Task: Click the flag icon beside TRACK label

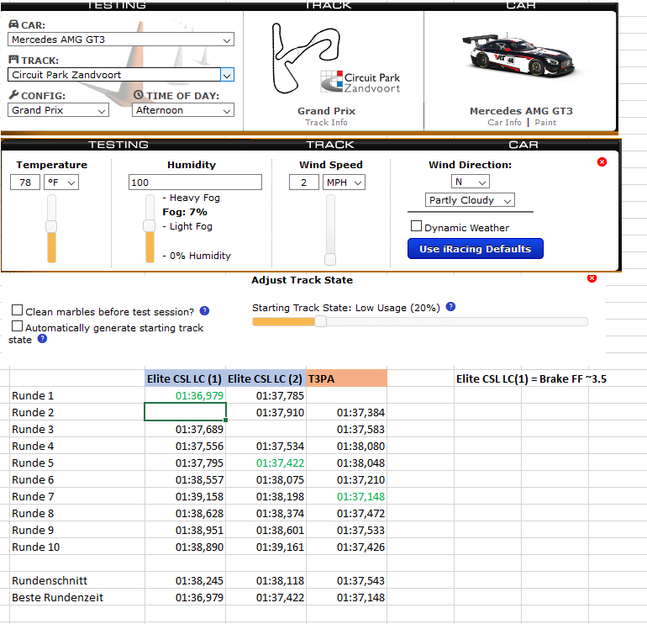Action: [x=13, y=60]
